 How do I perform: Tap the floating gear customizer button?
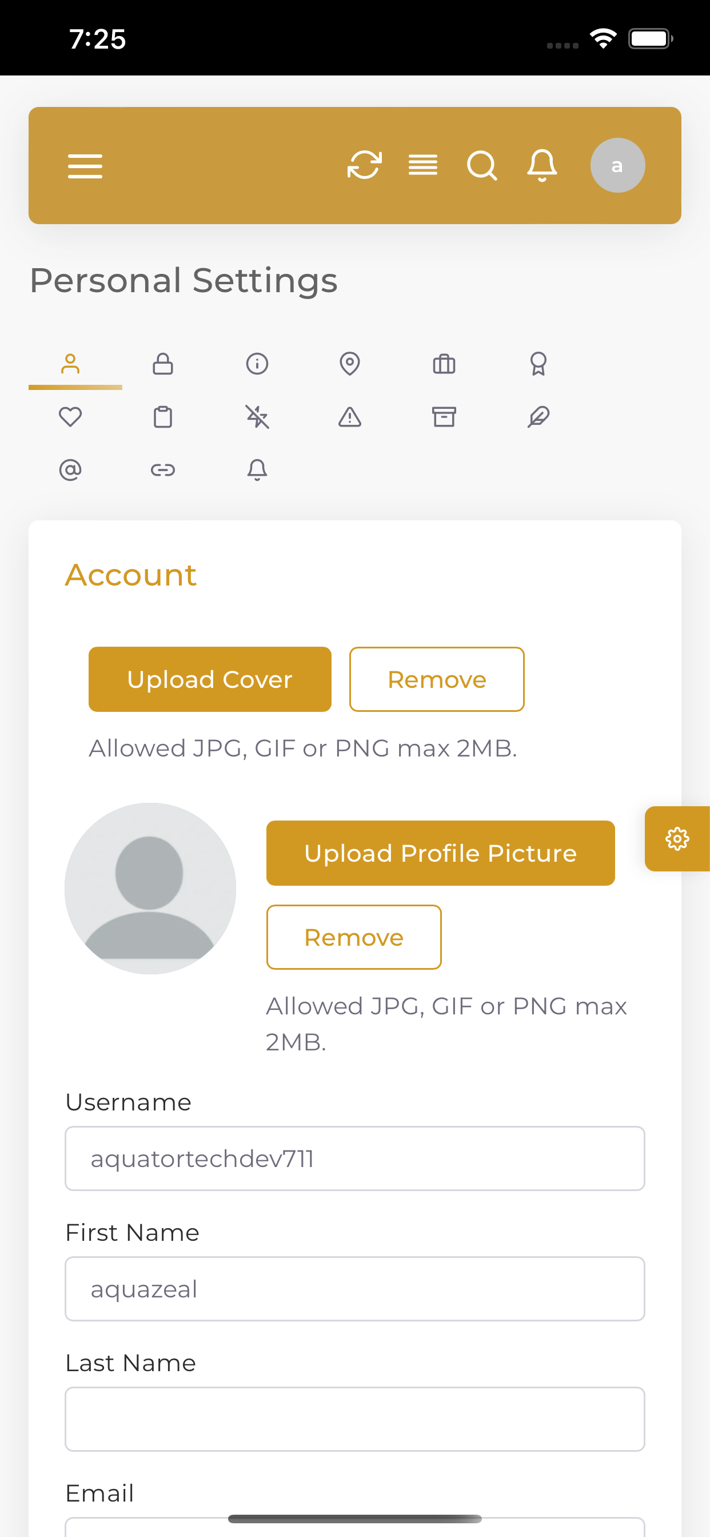tap(677, 838)
